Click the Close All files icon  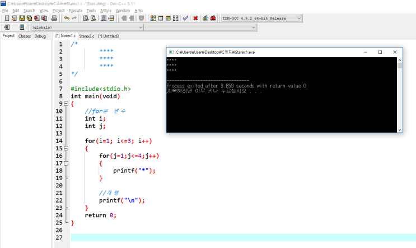tap(44, 18)
